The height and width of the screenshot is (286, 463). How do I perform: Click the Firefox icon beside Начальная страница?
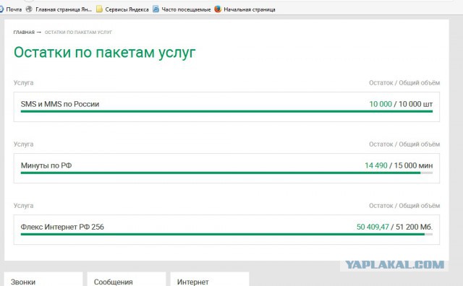coord(218,9)
